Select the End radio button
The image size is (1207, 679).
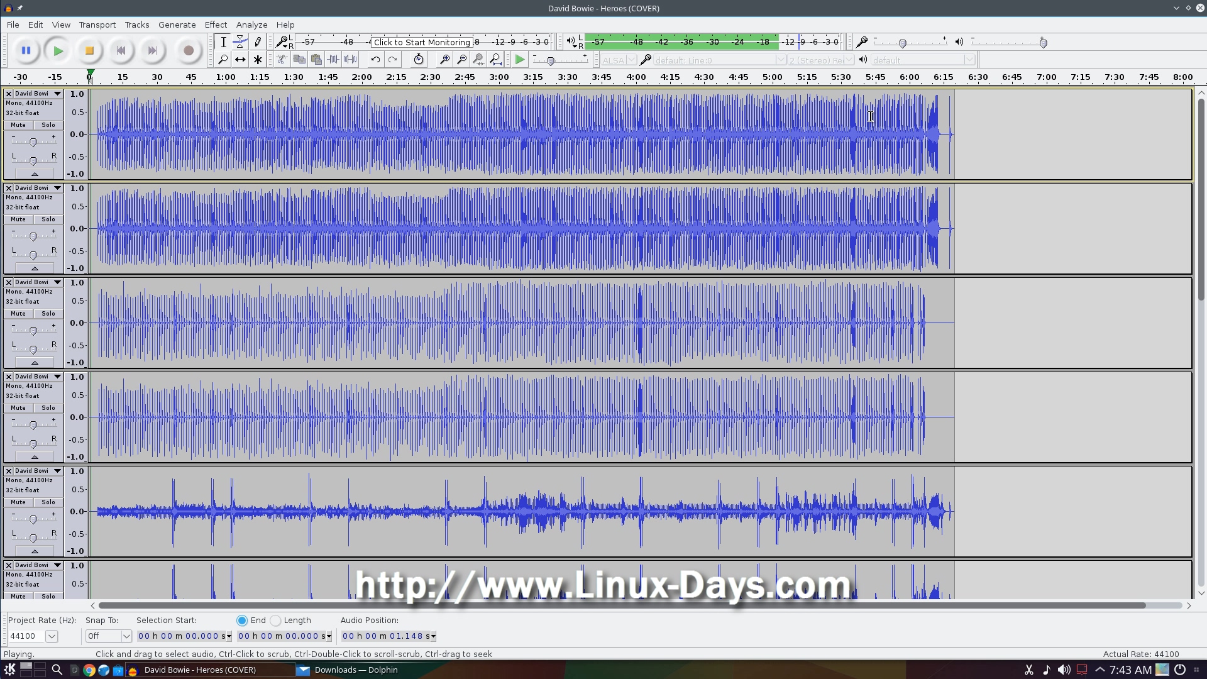coord(242,621)
